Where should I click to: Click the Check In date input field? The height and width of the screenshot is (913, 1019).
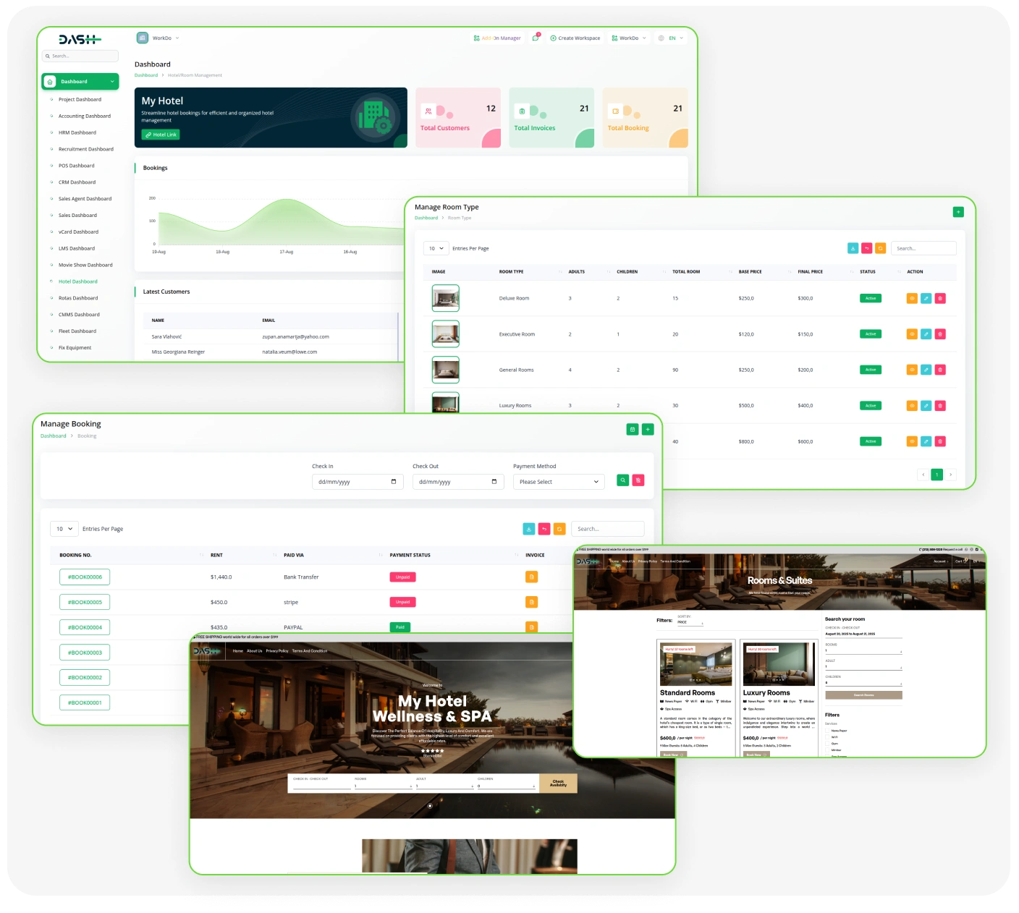(x=357, y=482)
